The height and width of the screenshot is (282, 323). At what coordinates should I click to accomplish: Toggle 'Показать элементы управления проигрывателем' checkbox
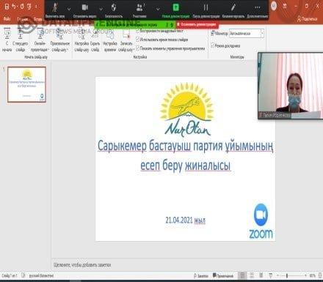coord(138,48)
